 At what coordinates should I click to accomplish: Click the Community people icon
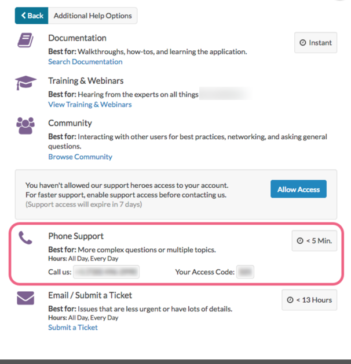25,125
